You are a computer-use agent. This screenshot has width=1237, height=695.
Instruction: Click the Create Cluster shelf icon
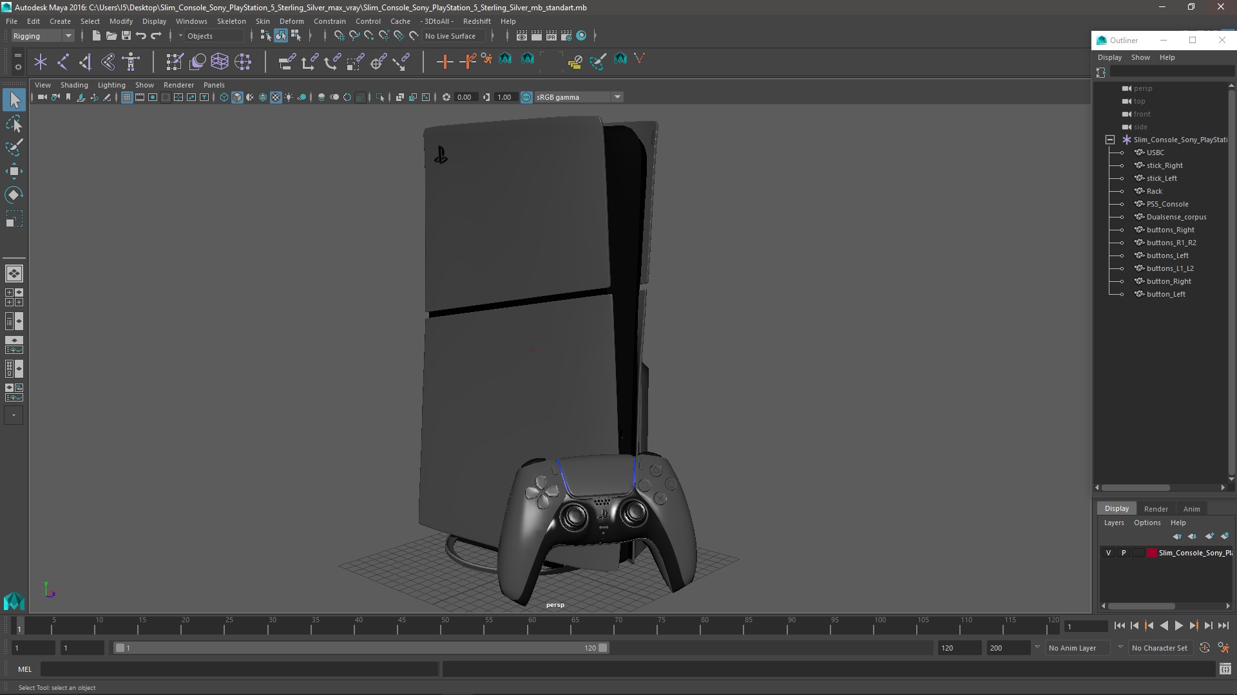(x=243, y=62)
